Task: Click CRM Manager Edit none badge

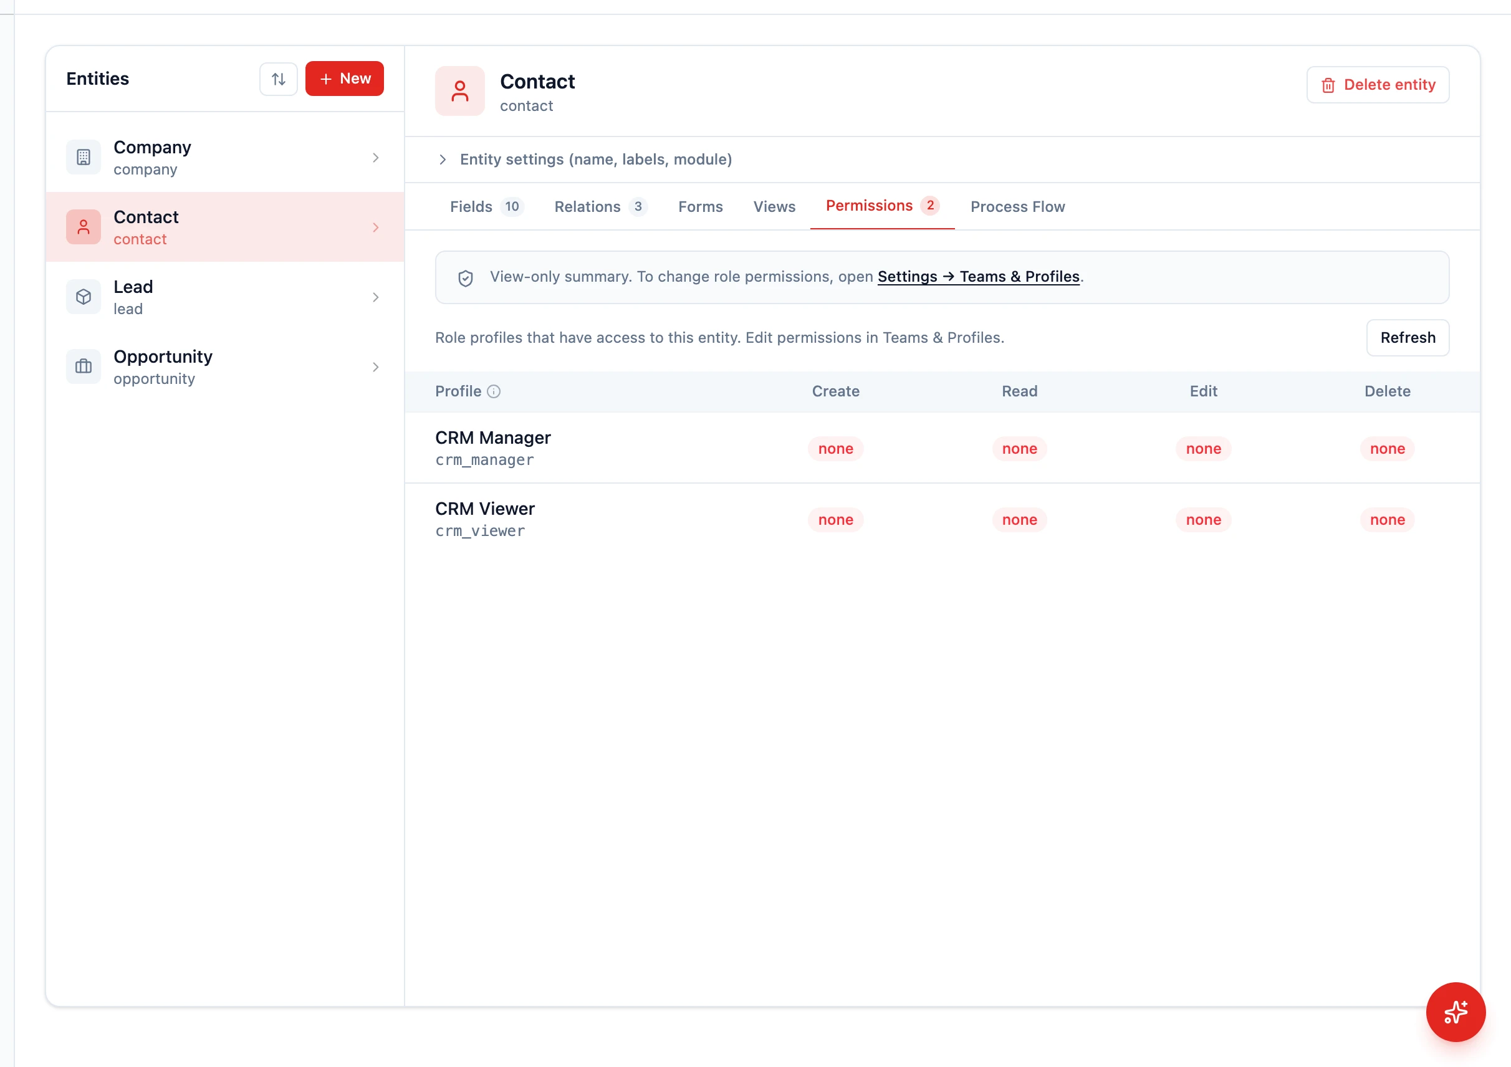Action: click(x=1204, y=449)
